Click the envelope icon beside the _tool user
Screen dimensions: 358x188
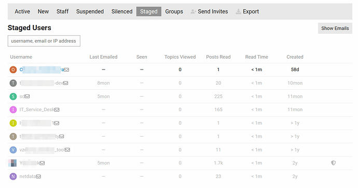(67, 150)
